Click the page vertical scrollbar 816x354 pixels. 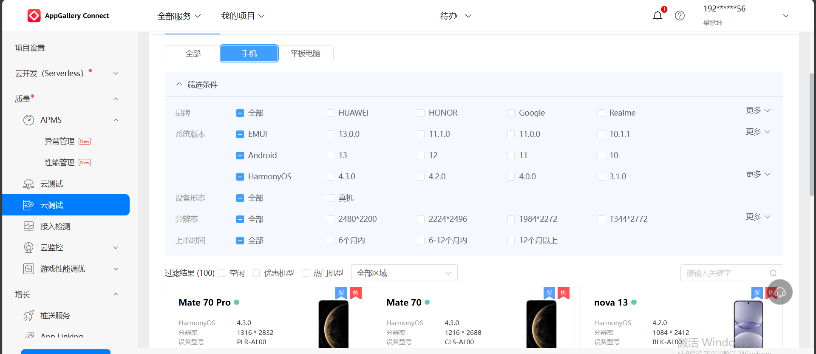click(811, 134)
